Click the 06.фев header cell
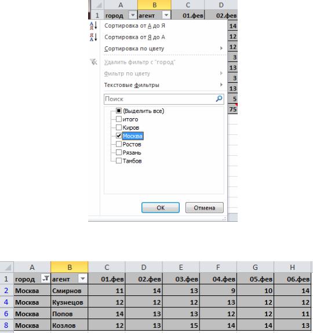 pos(292,279)
